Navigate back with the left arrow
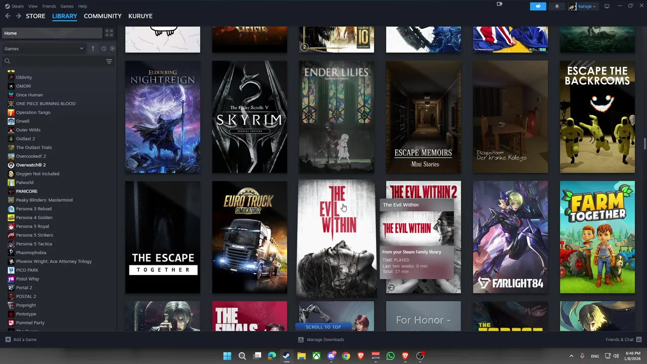This screenshot has height=364, width=647. (x=8, y=16)
